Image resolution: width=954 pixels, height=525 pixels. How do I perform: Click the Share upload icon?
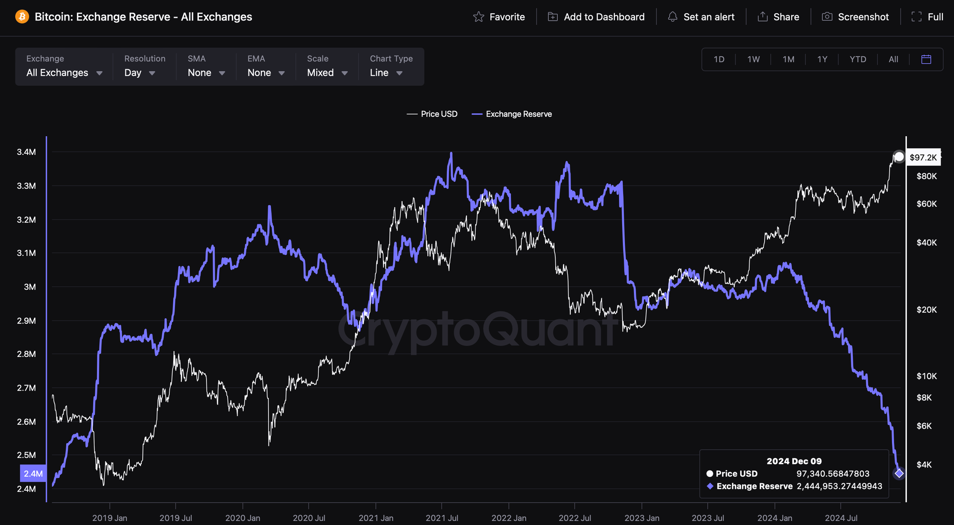click(763, 17)
